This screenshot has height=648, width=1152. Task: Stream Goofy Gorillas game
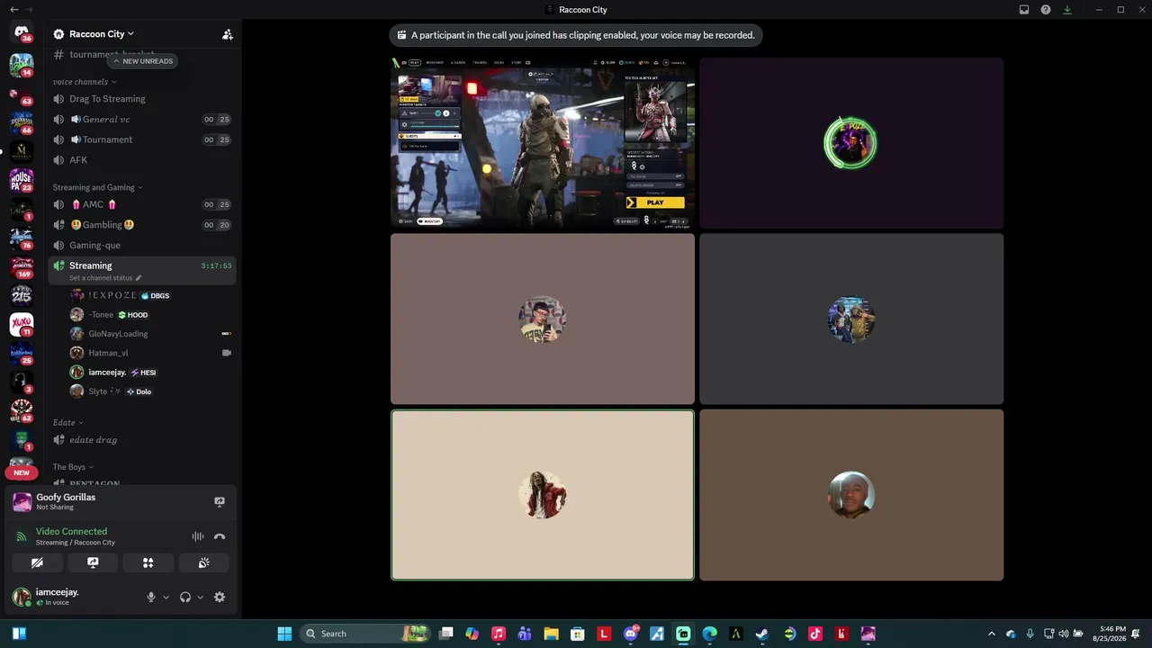[220, 501]
